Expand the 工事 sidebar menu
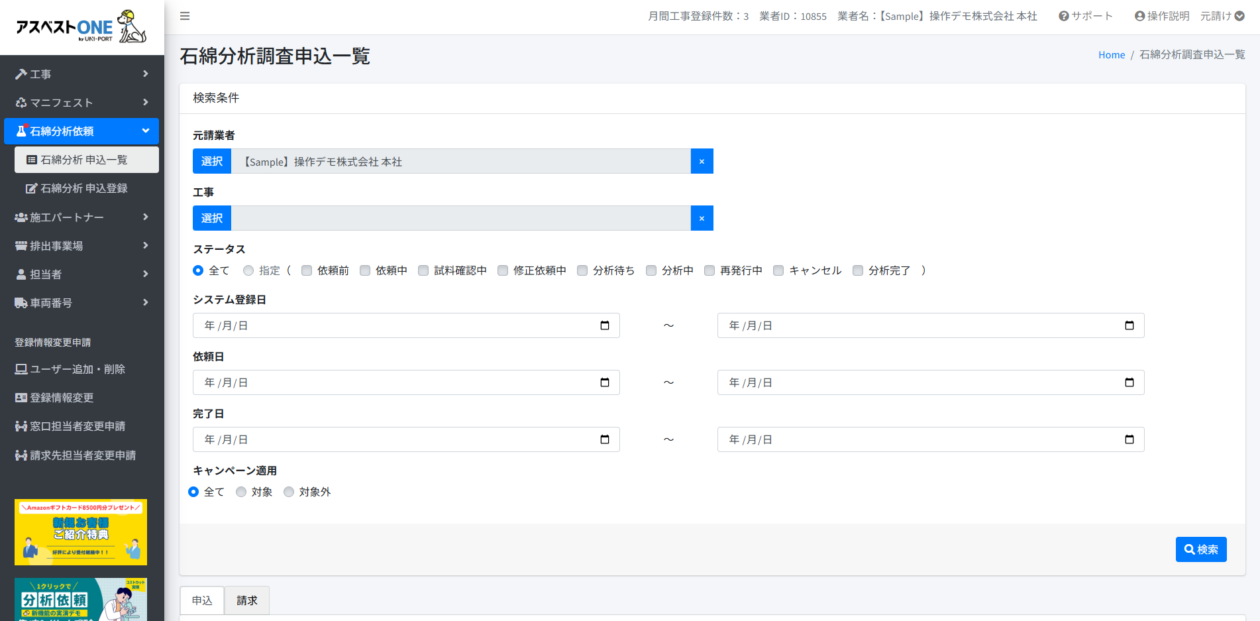 [81, 74]
